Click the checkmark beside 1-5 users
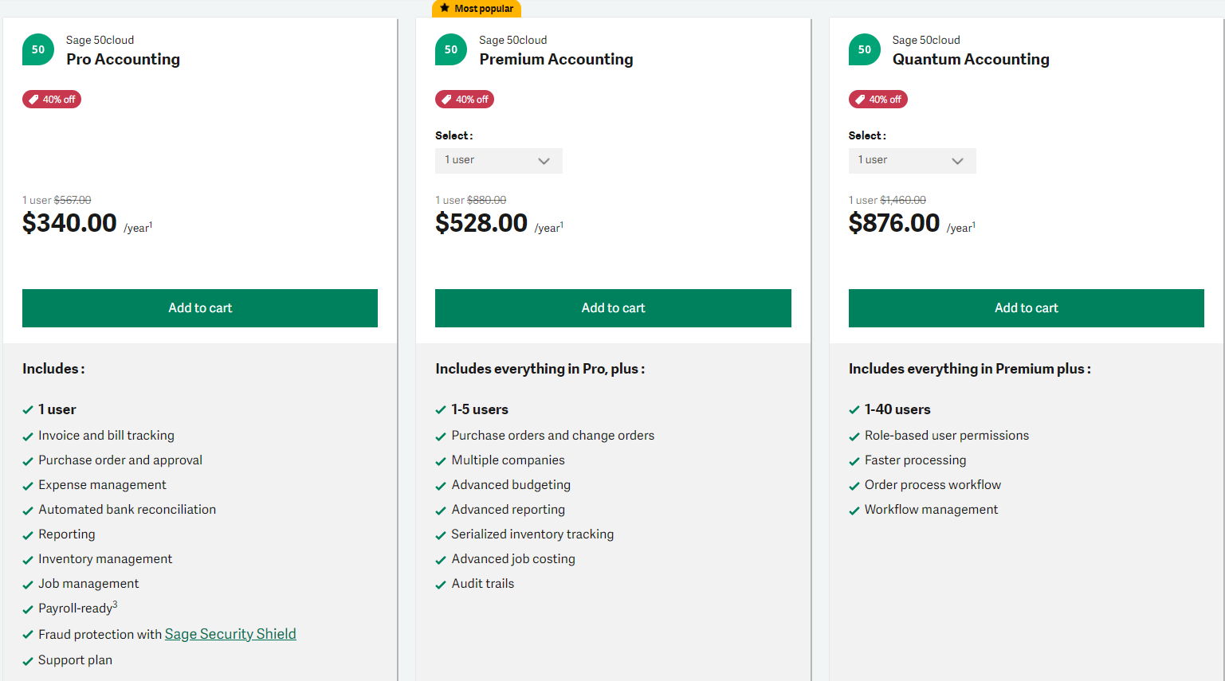1225x681 pixels. [441, 410]
